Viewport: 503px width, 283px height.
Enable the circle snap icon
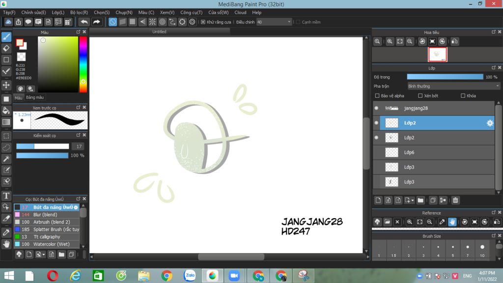(162, 22)
